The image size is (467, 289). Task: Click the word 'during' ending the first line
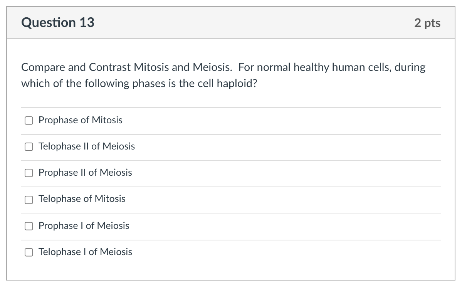click(x=412, y=67)
